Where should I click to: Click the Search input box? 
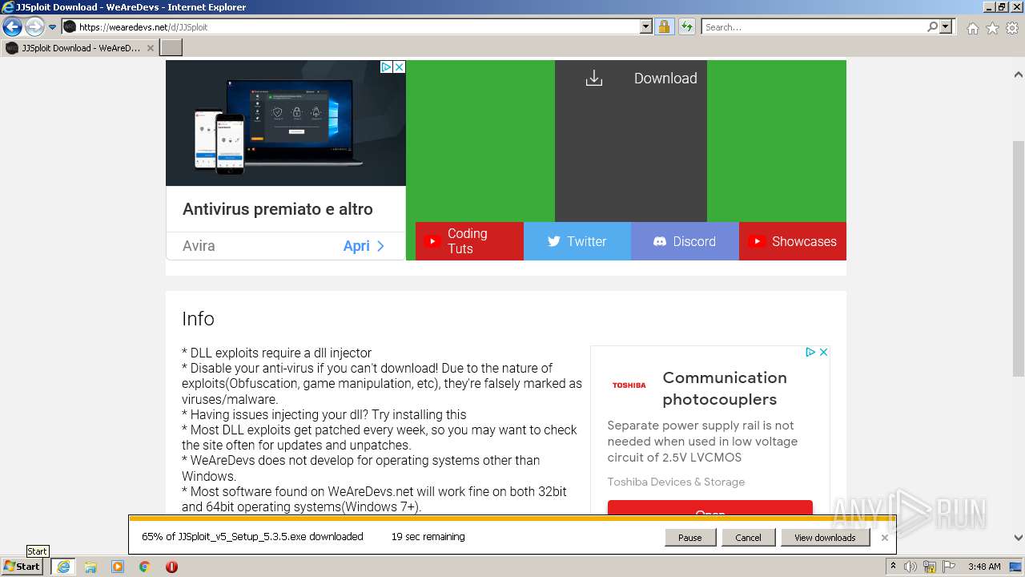coord(814,26)
